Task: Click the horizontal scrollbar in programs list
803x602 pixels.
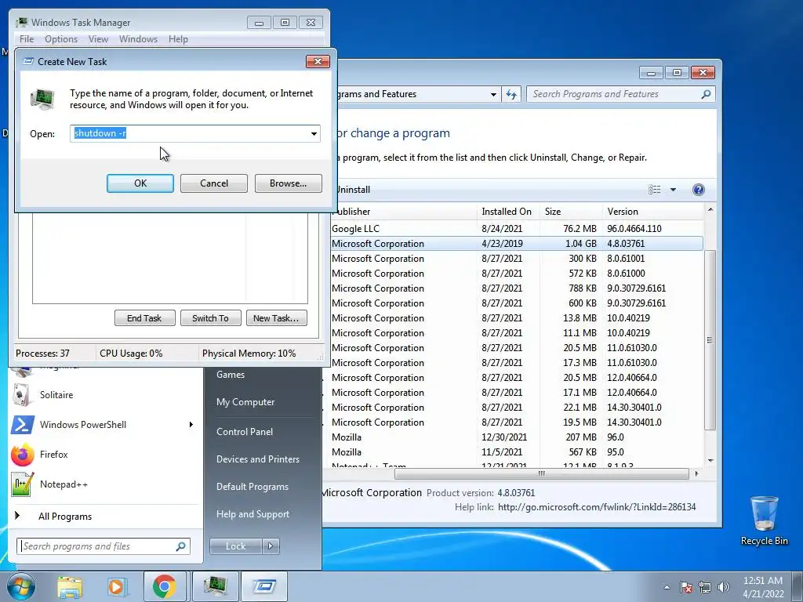Action: [x=541, y=474]
